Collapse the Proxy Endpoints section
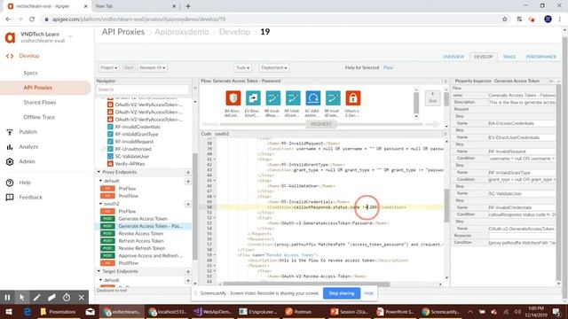 coord(99,172)
